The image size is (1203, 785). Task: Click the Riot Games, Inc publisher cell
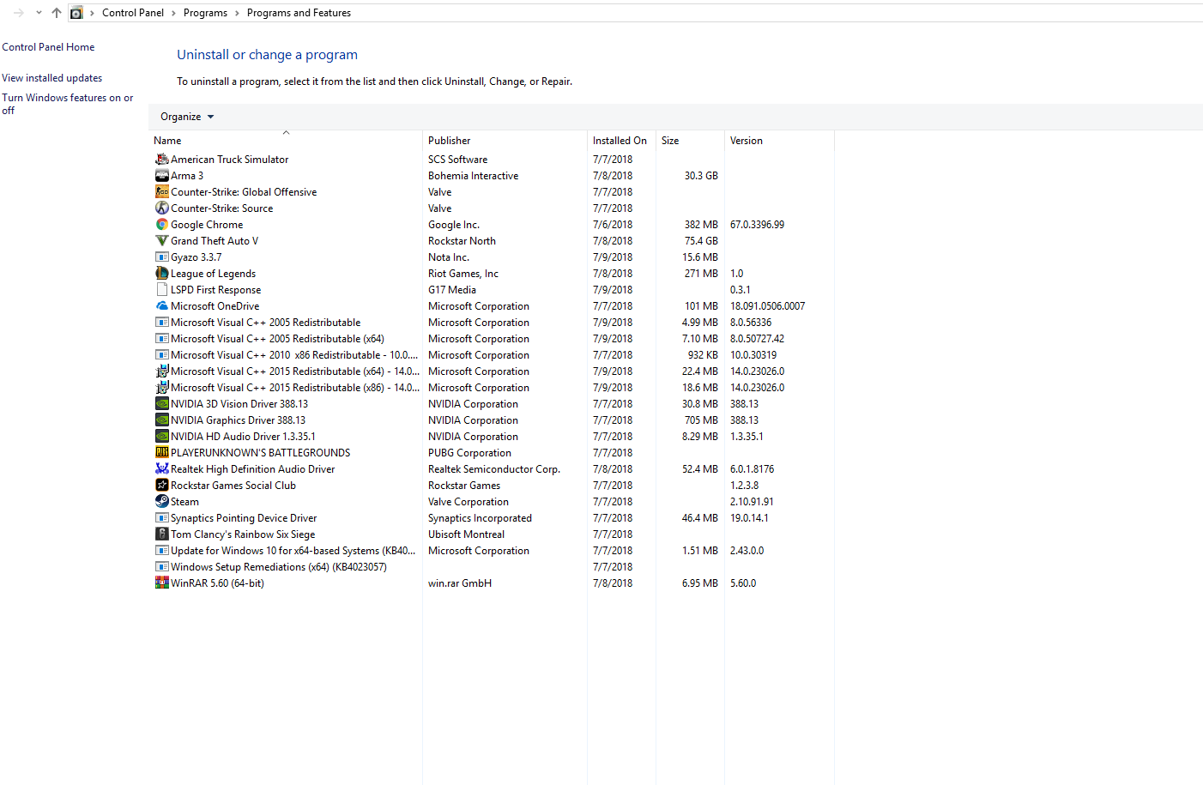(x=463, y=274)
